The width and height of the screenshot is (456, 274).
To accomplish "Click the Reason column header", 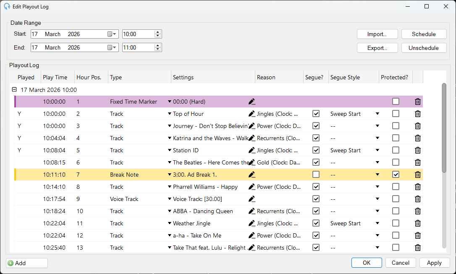I will coord(279,77).
